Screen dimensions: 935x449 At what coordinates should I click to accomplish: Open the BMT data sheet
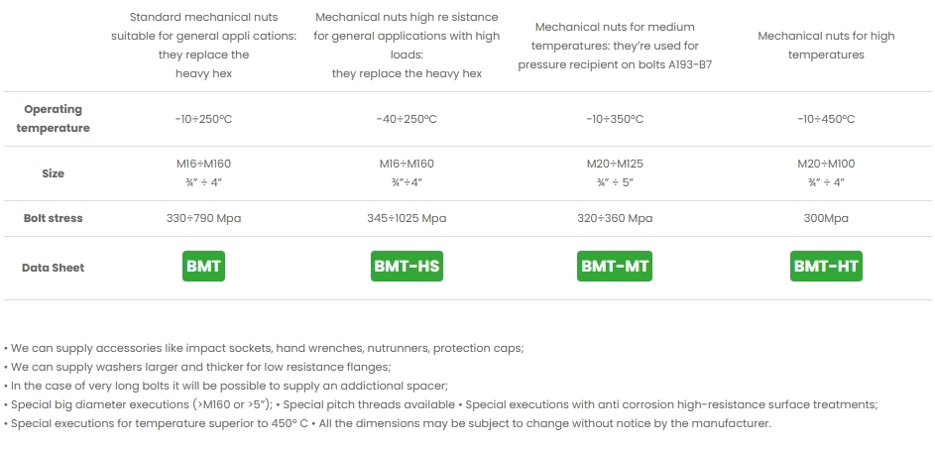(x=203, y=267)
